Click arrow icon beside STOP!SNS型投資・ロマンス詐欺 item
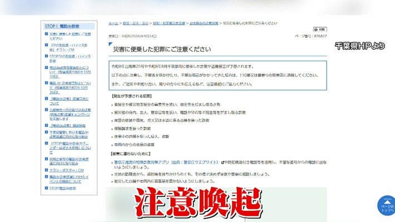Viewport: 395px width, 222px height. tap(46, 56)
